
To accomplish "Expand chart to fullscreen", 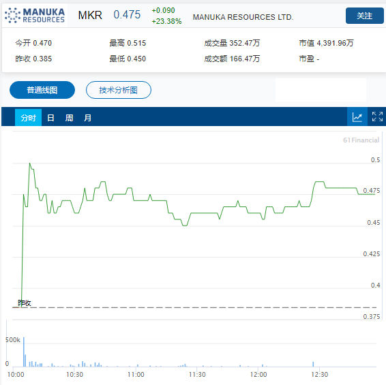I will 377,117.
